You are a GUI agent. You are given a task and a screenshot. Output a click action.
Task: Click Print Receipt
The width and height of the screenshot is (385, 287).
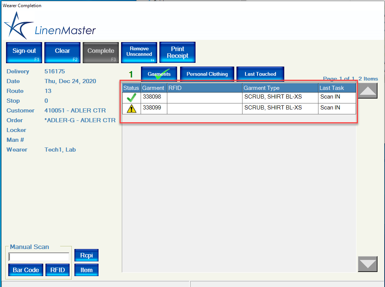[x=177, y=52]
